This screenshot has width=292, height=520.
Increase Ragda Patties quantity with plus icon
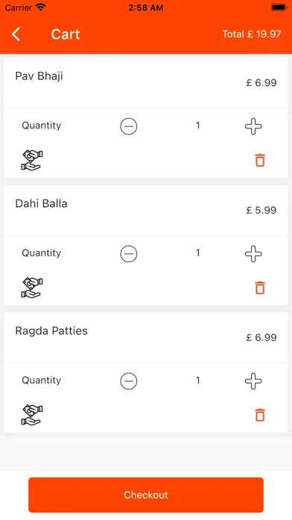coord(253,381)
